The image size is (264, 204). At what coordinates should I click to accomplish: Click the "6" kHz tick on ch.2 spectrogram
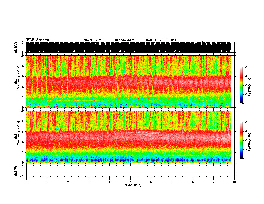(23, 132)
